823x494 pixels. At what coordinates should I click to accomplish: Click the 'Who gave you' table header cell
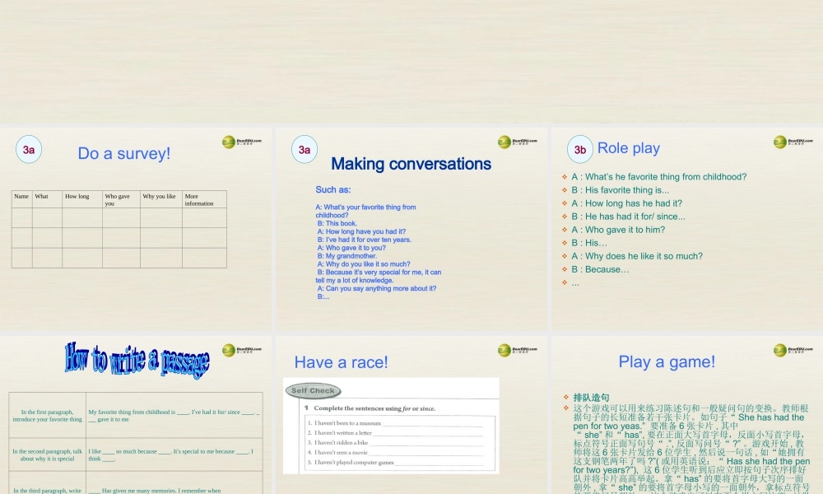120,199
